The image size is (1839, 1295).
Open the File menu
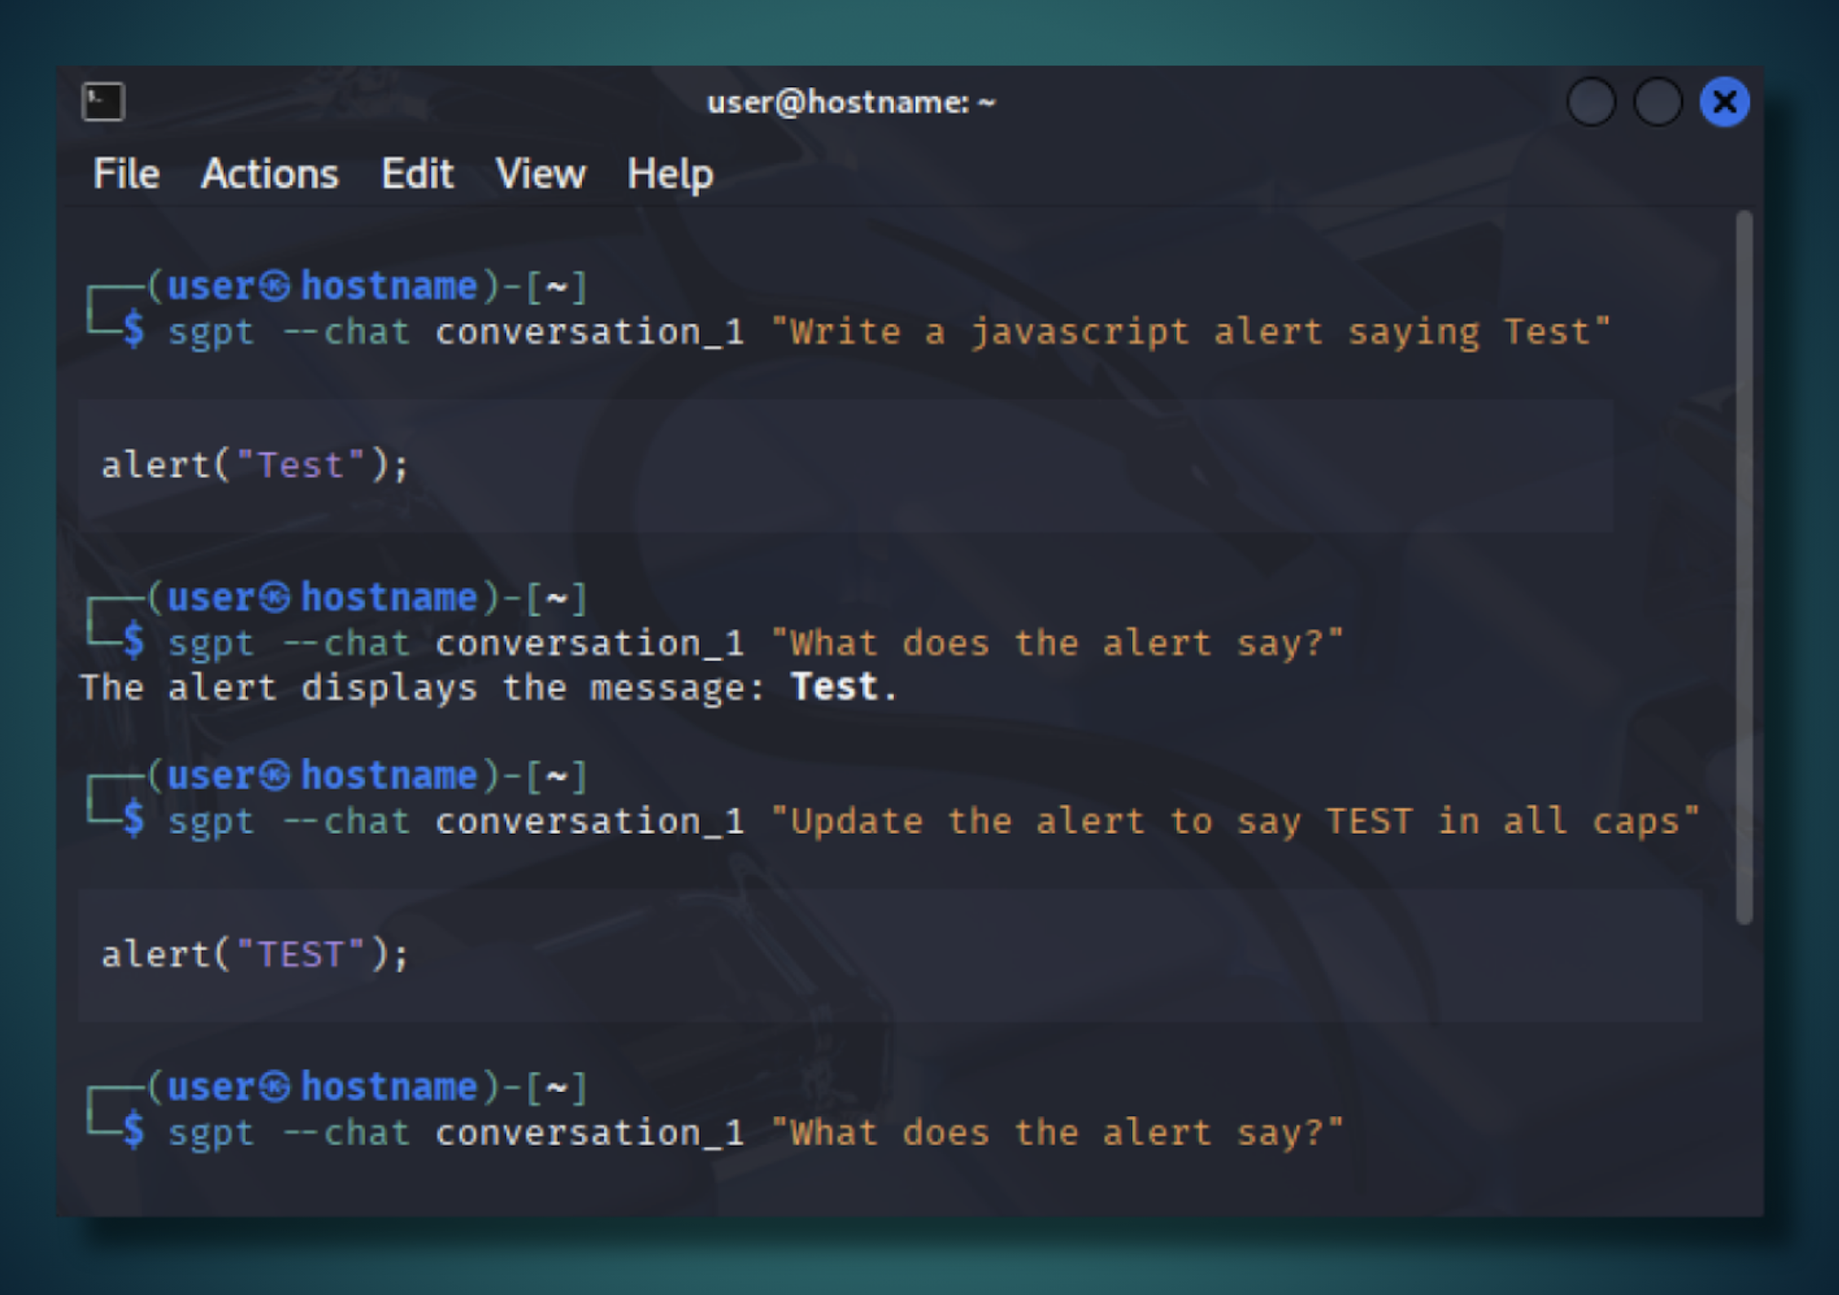click(x=126, y=173)
